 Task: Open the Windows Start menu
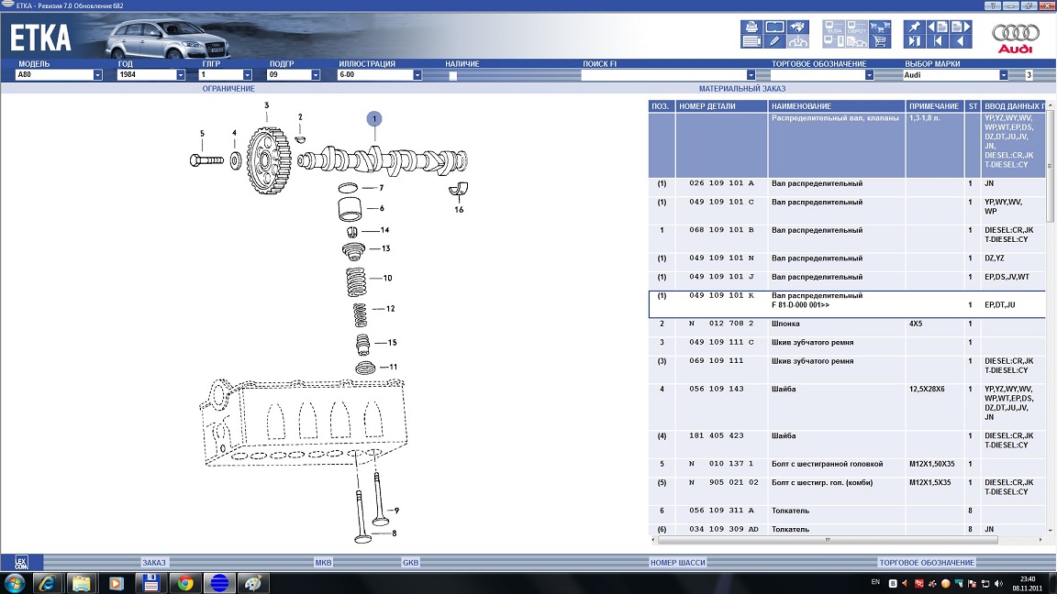tap(14, 583)
